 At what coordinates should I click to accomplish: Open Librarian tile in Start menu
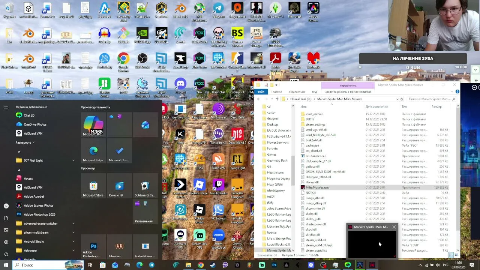(119, 247)
